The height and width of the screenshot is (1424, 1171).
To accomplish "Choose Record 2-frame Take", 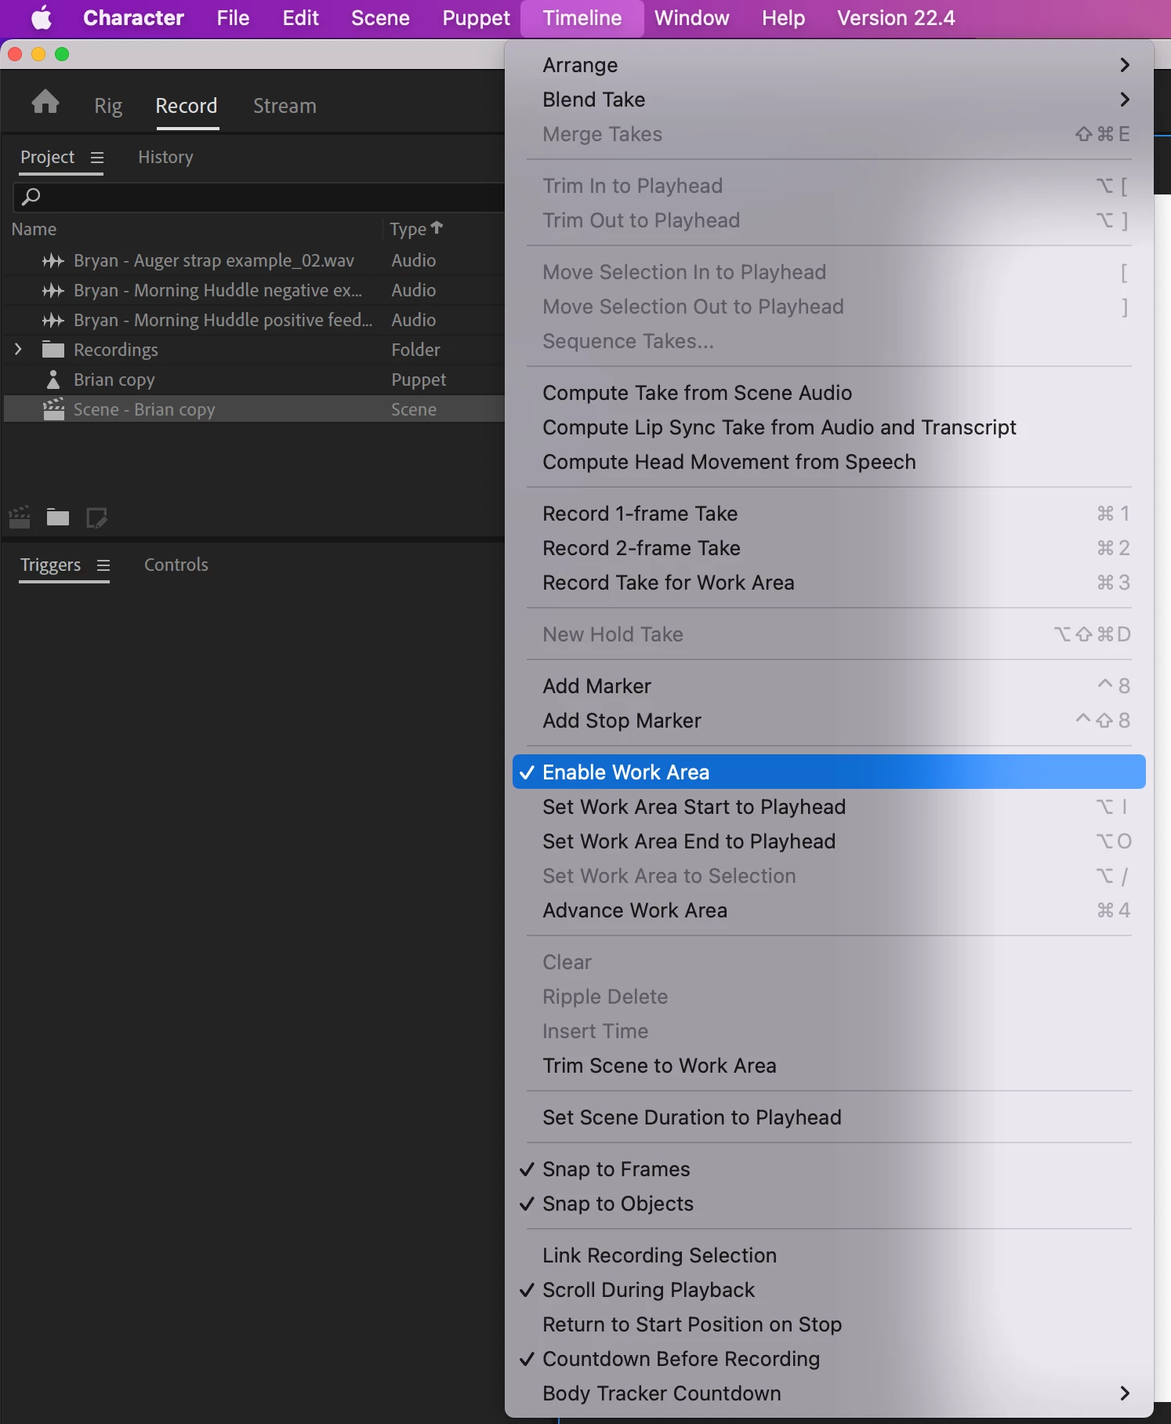I will 828,547.
